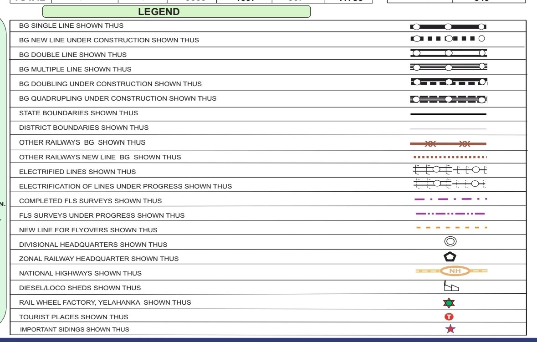Image resolution: width=537 pixels, height=342 pixels.
Task: Click the zonal headquarter pentagon symbol
Action: tap(450, 257)
